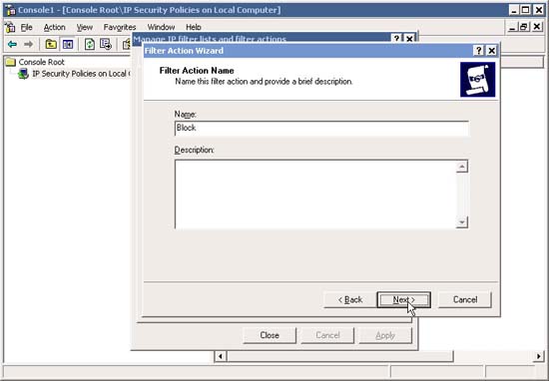Click the Console Root folder icon
This screenshot has height=381, width=549.
(x=11, y=62)
